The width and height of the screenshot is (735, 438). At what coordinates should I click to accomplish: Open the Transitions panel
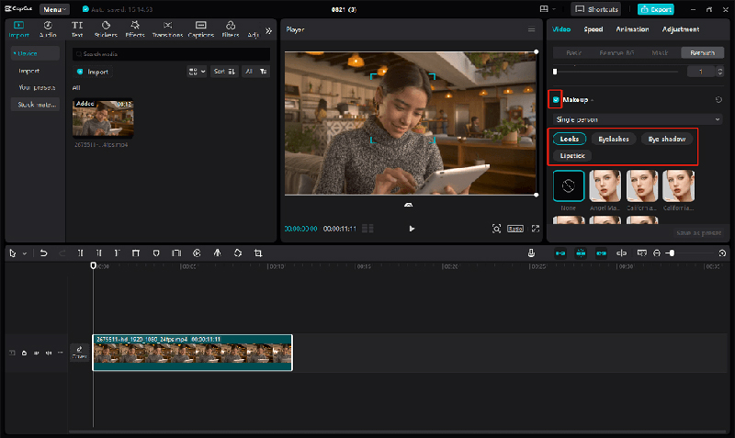[166, 28]
